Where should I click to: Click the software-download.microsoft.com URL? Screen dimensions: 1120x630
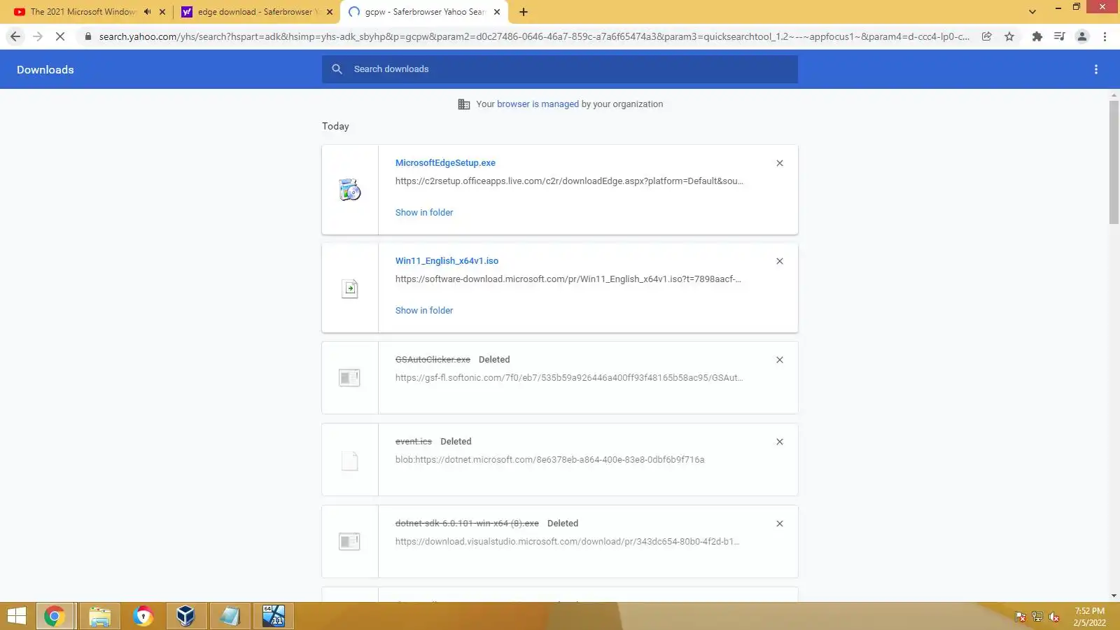tap(568, 279)
